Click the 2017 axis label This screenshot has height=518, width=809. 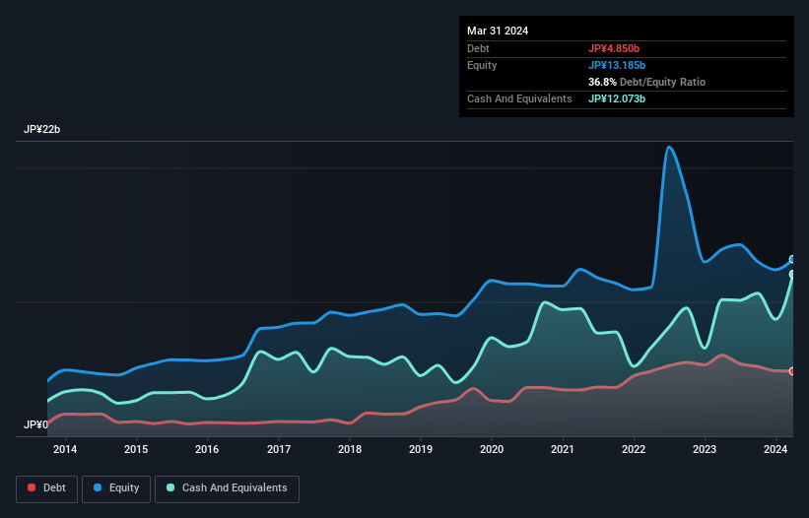pyautogui.click(x=279, y=449)
